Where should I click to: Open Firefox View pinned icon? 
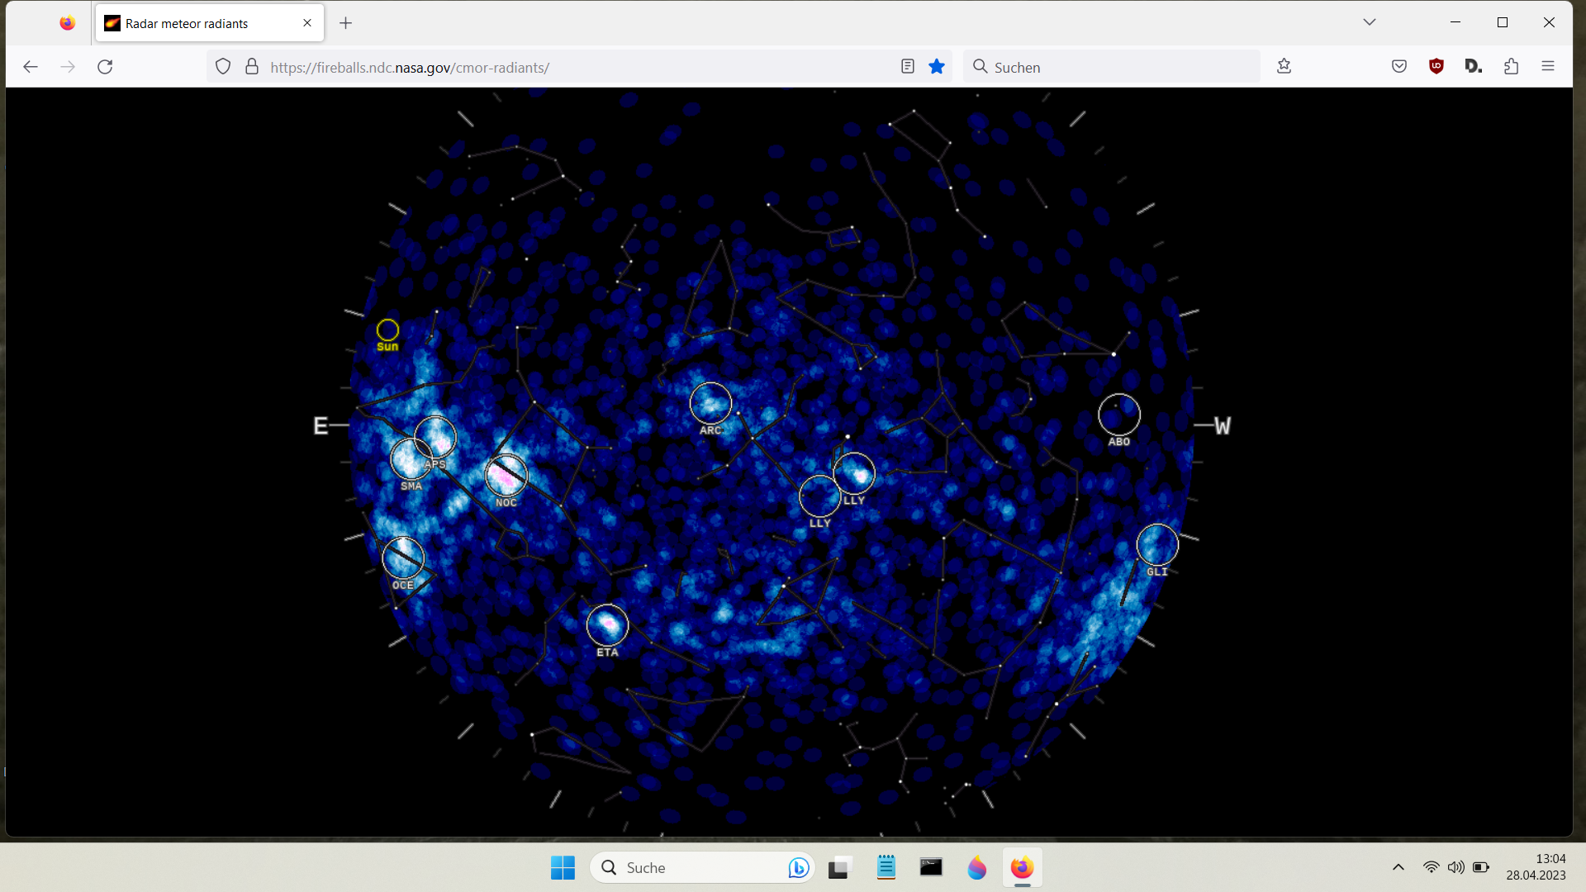[68, 23]
